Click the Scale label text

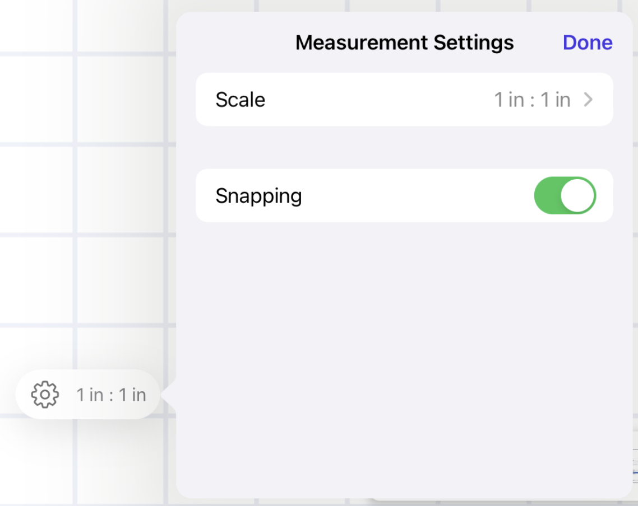pyautogui.click(x=240, y=100)
